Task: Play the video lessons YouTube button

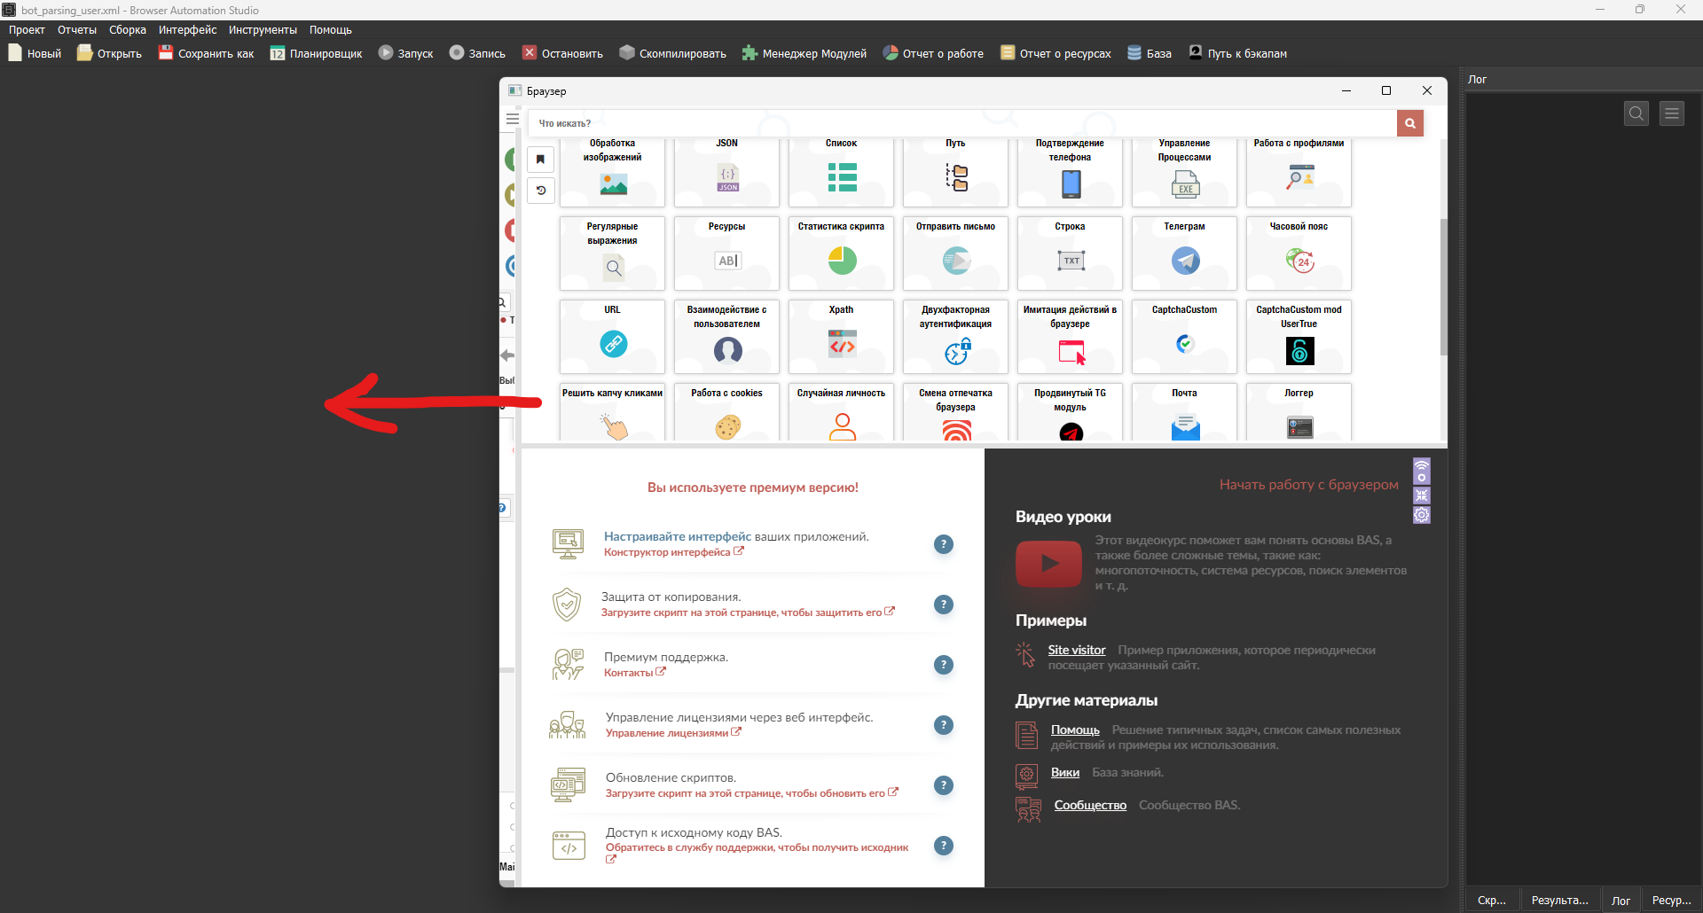Action: (x=1048, y=564)
